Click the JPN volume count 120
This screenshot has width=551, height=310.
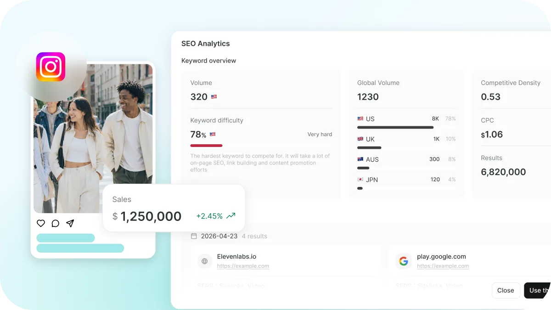pyautogui.click(x=435, y=180)
